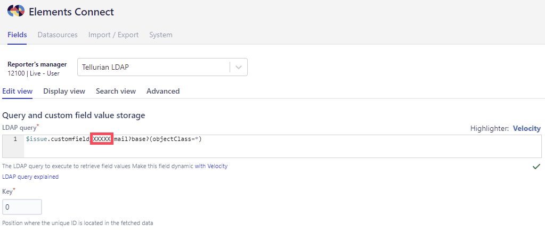Place cursor on XXXXX in the query

click(x=101, y=139)
